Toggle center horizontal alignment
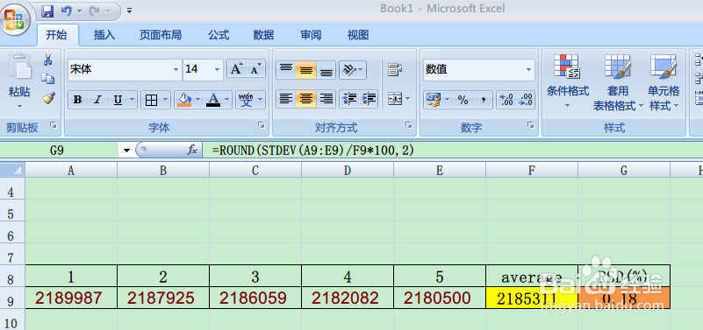Screen dimensions: 703x330 [x=305, y=99]
